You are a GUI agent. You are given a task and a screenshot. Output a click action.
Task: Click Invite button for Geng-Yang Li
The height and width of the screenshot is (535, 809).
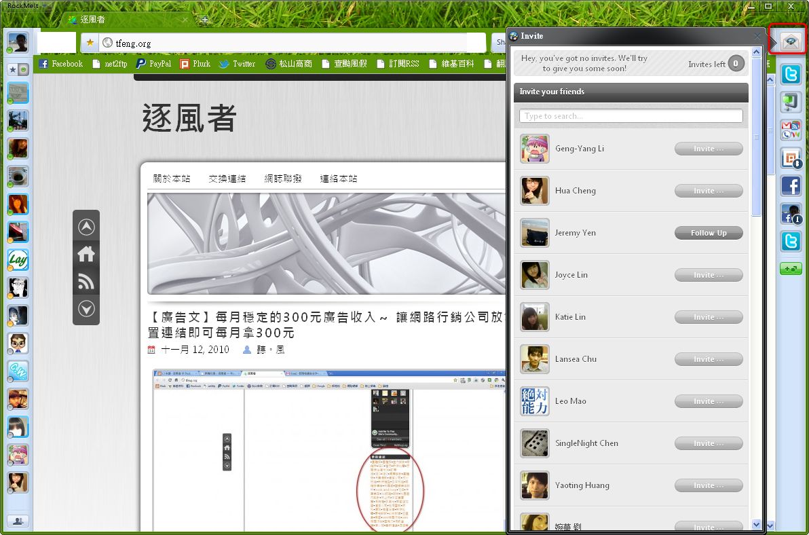click(709, 149)
